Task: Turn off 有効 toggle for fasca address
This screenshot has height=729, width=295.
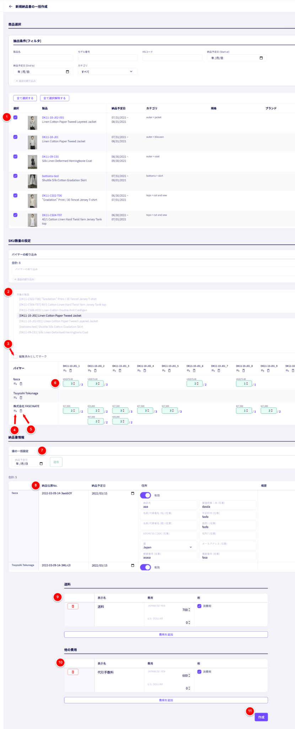Action: tap(145, 495)
